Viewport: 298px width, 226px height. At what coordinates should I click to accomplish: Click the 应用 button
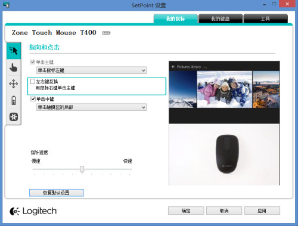pos(262,210)
